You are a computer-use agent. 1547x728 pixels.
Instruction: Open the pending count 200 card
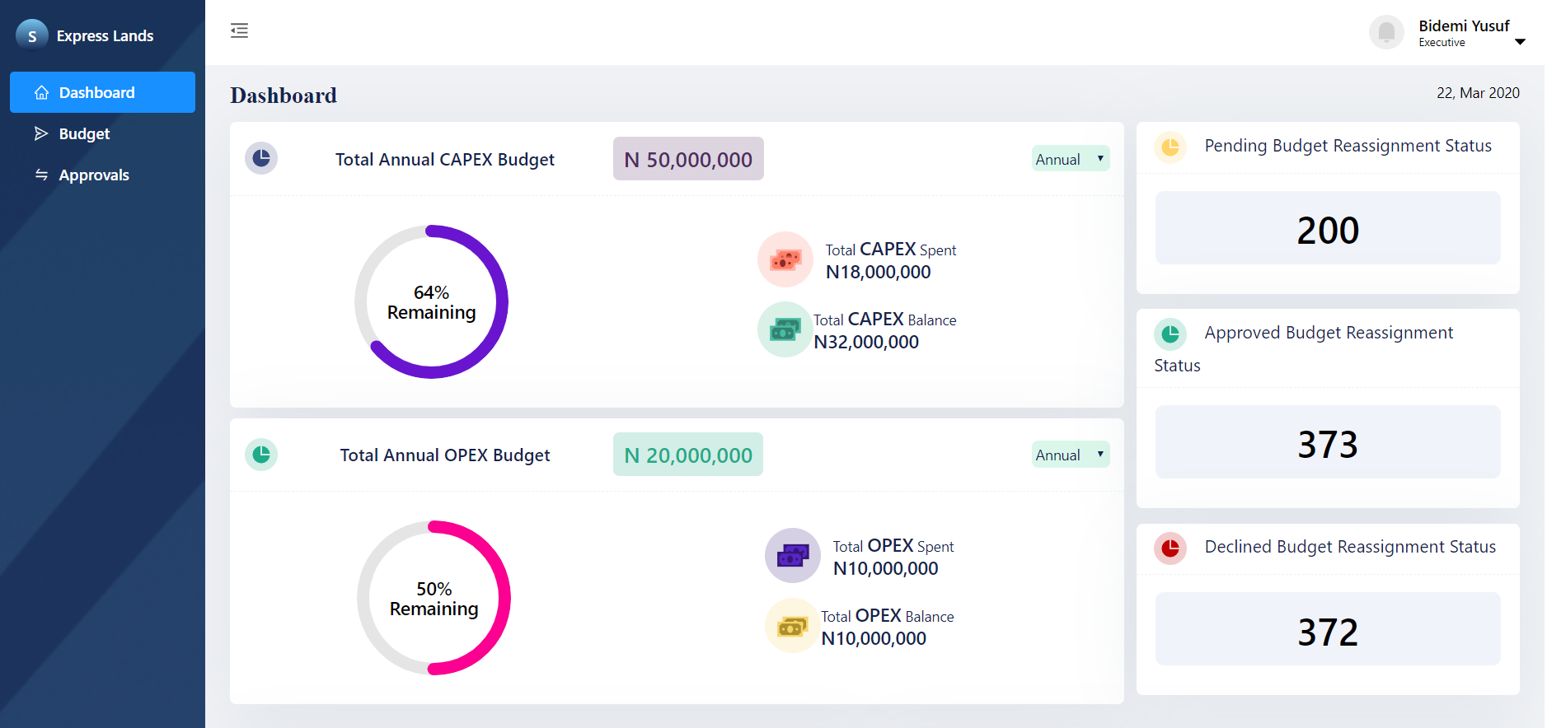[1328, 228]
